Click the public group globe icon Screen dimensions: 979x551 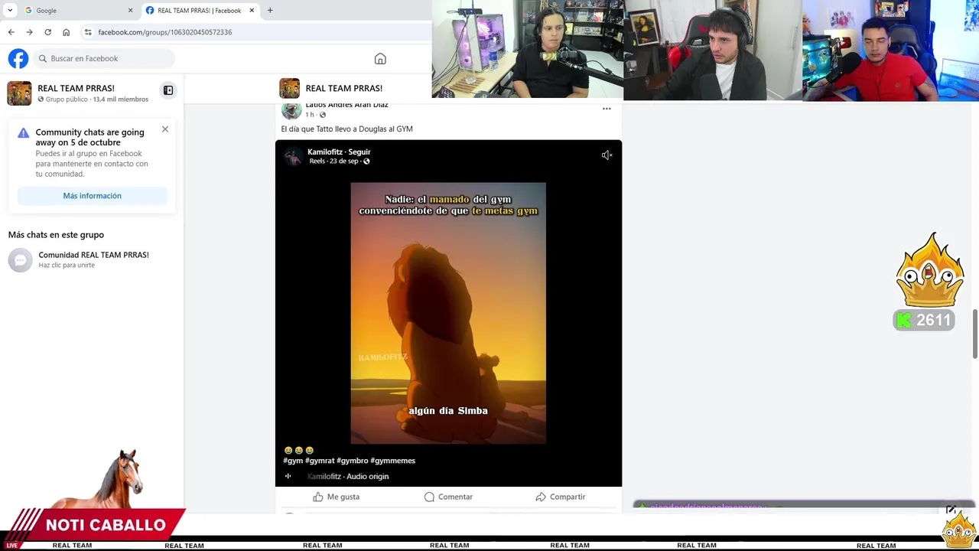tap(41, 99)
